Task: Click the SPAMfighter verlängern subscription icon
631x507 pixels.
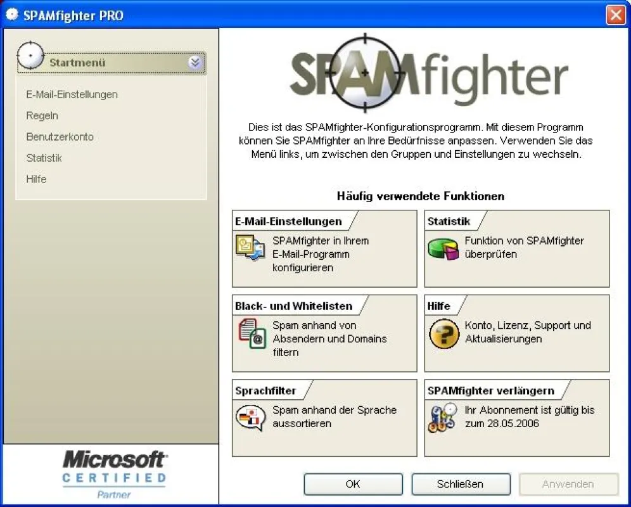Action: 443,418
